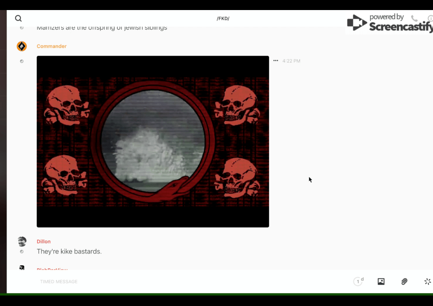
Task: Click Dillon's profile avatar
Action: pos(22,241)
